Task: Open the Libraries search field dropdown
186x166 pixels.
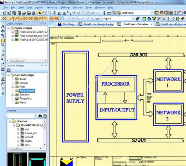Action: (x=36, y=116)
